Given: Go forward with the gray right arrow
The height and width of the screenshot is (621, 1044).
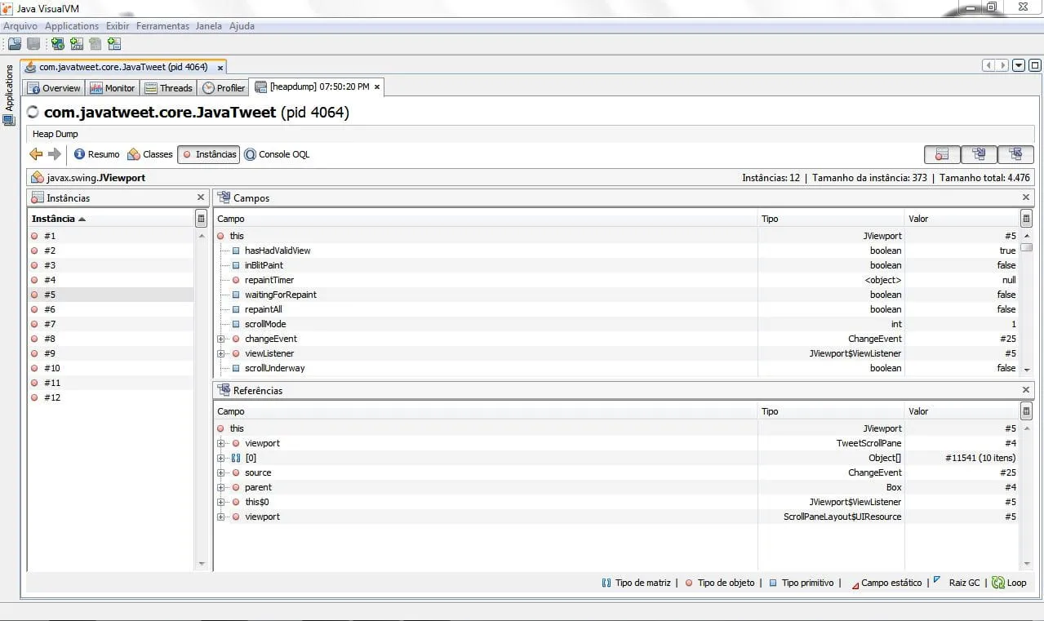Looking at the screenshot, I should click(55, 154).
